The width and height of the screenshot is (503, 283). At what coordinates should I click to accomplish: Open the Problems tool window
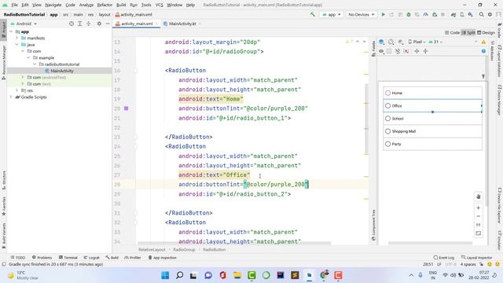click(x=42, y=257)
